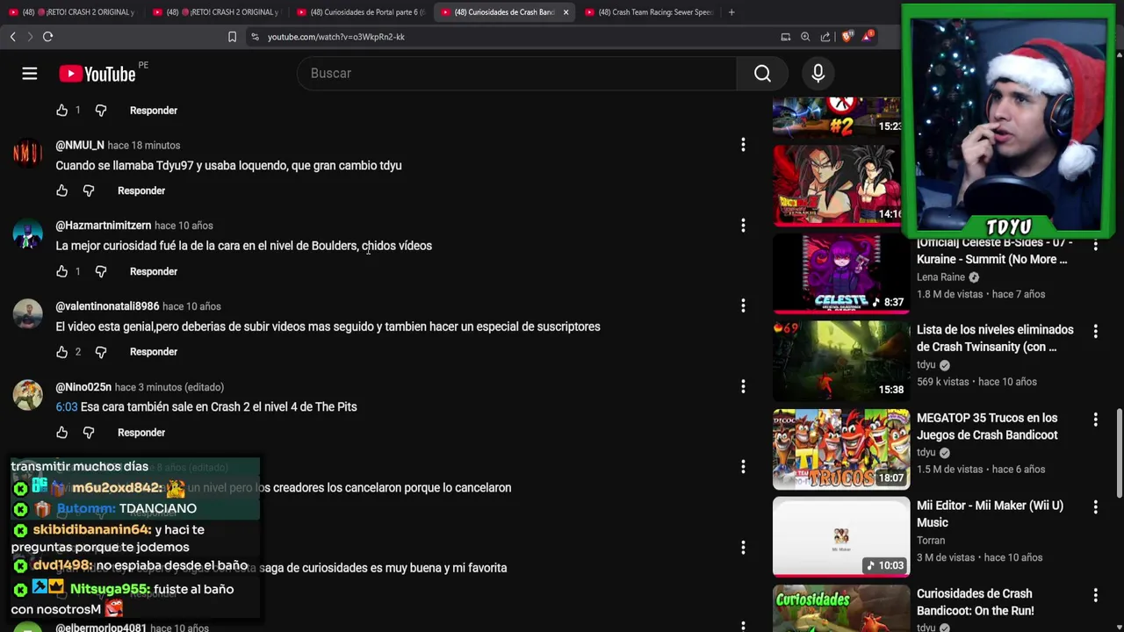
Task: Open the MEGATOP Trucos 18:07 thumbnail
Action: click(841, 449)
